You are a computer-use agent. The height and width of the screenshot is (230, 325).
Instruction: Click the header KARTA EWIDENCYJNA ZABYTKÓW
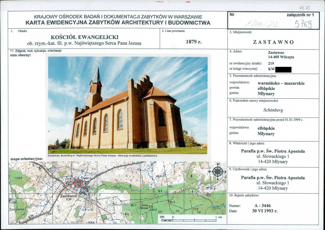[118, 23]
